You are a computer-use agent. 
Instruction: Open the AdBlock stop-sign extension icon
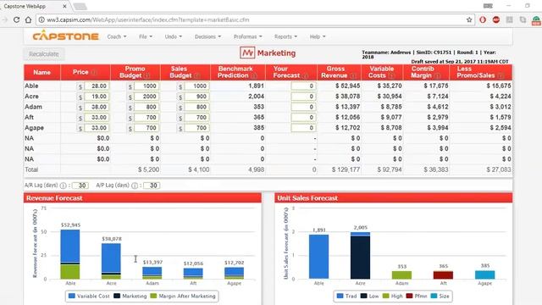496,19
